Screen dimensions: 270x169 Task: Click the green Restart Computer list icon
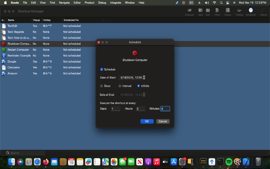coord(4,50)
